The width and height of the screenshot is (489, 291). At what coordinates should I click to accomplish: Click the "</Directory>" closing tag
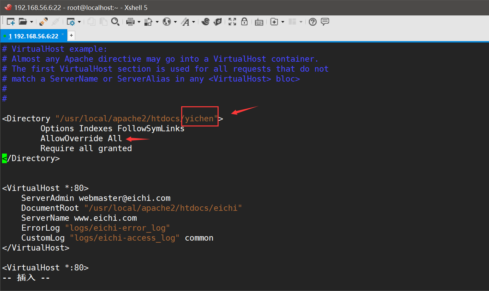[31, 158]
